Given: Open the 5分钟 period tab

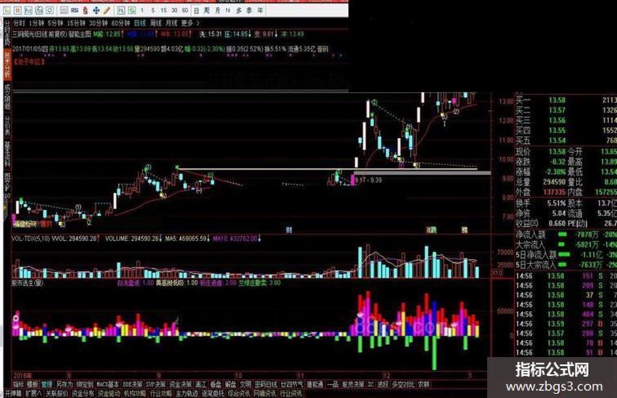Looking at the screenshot, I should point(55,24).
